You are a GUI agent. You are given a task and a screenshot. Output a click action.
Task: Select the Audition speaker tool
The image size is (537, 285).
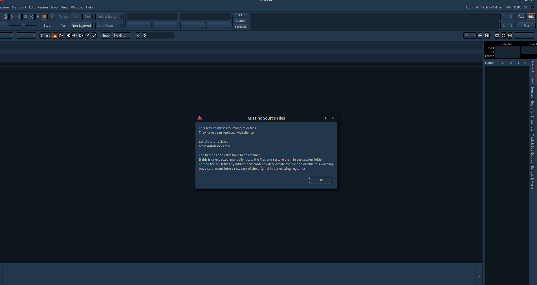pos(74,35)
